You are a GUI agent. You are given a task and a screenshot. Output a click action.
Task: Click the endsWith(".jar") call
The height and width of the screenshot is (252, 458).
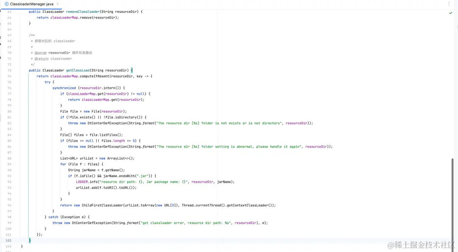pos(136,175)
